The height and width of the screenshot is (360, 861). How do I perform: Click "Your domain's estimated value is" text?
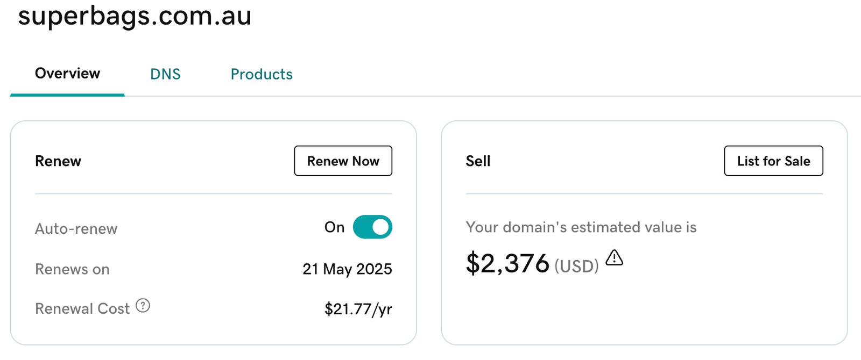point(581,227)
